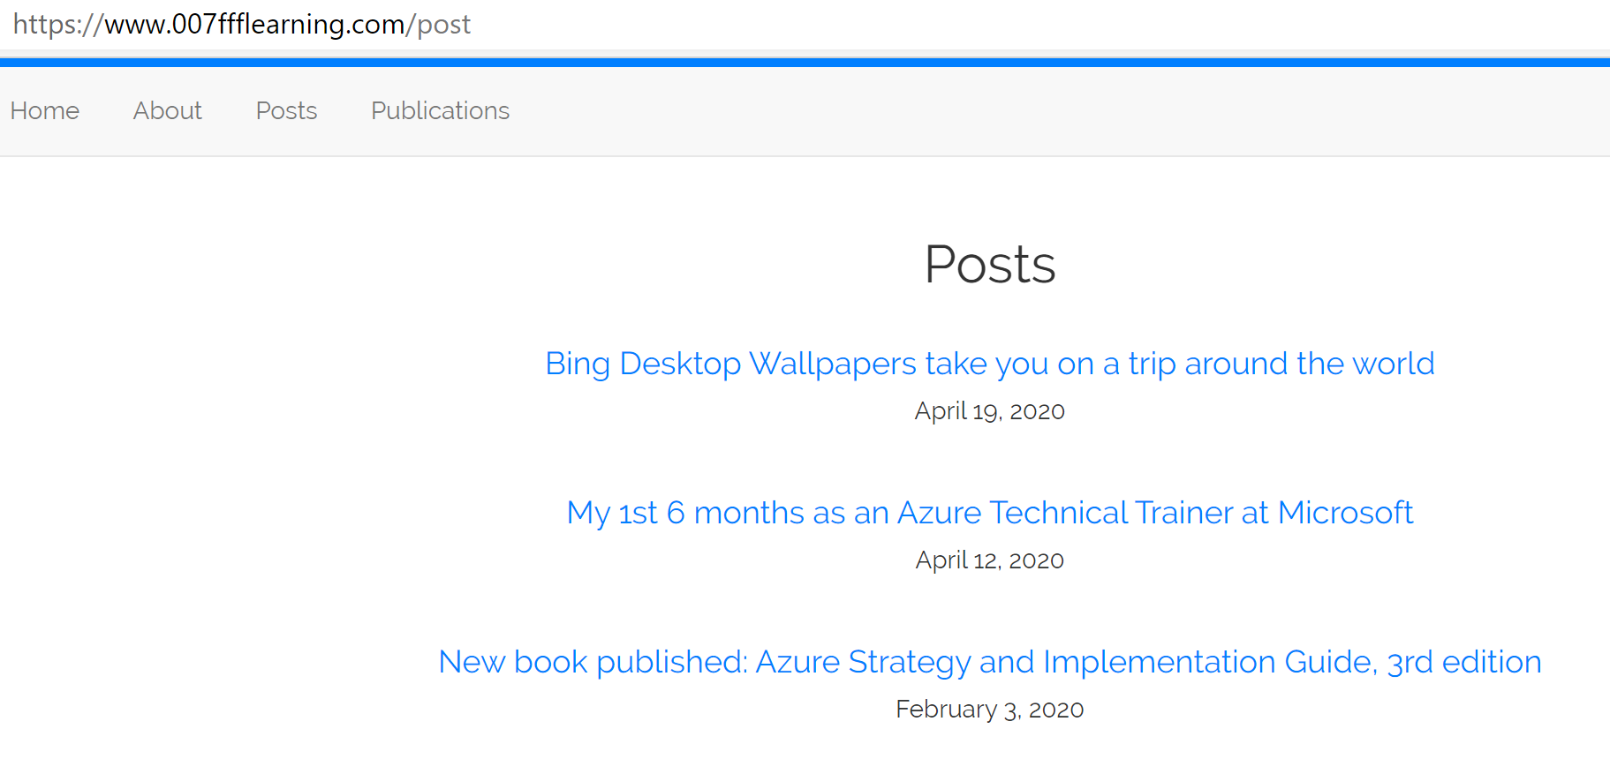Open the About navigation item
The image size is (1610, 774).
tap(168, 110)
